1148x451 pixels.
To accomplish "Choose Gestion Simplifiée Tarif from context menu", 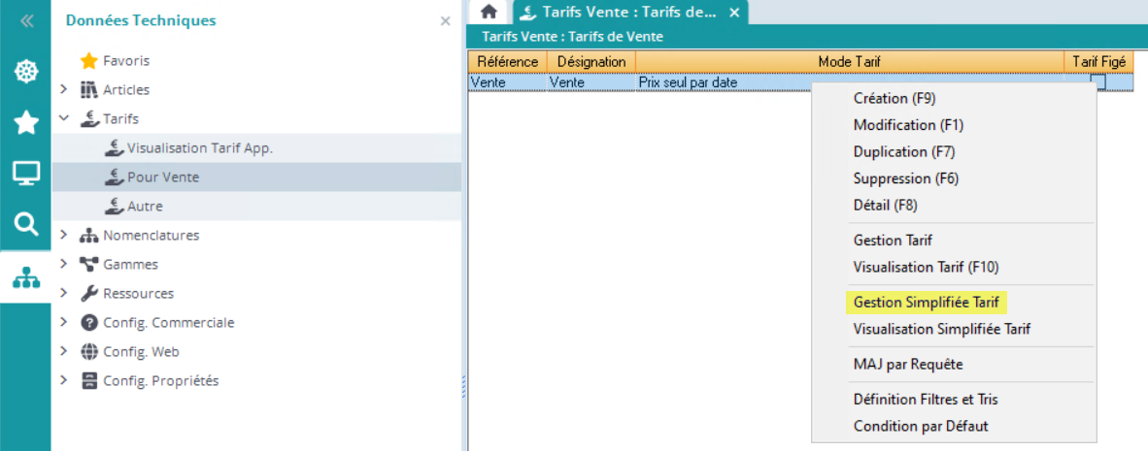I will 925,302.
